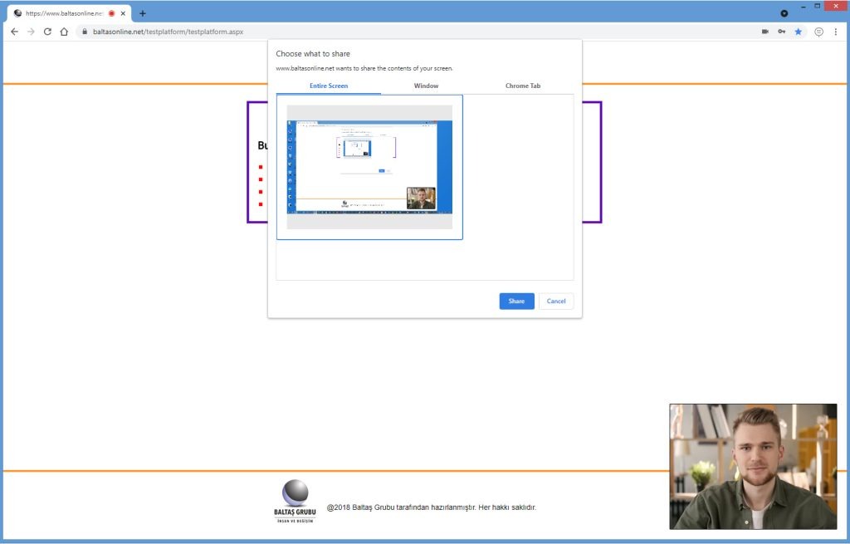Image resolution: width=850 pixels, height=544 pixels.
Task: Open the saved passwords key icon
Action: 781,32
